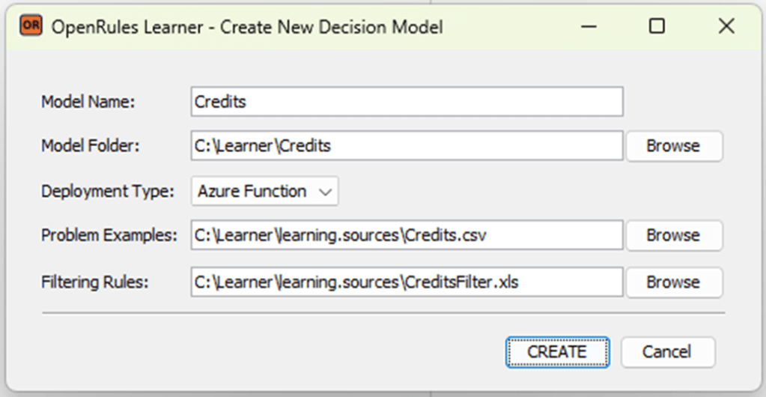Browse for the Filtering Rules file
The height and width of the screenshot is (397, 766).
[x=673, y=282]
